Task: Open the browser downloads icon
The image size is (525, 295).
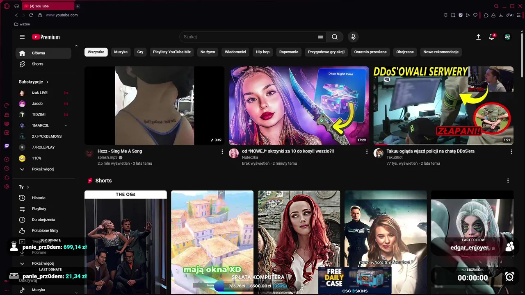Action: pyautogui.click(x=501, y=15)
